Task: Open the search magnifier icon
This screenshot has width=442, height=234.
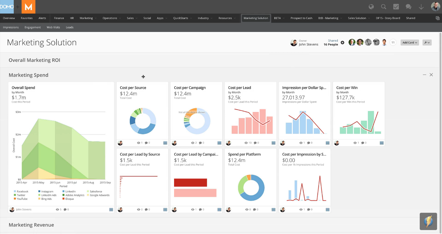Action: click(x=383, y=7)
